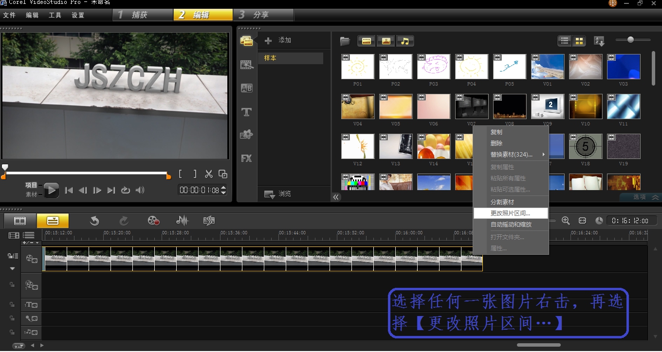Show or hide videos in library
The image size is (662, 352).
pyautogui.click(x=366, y=41)
